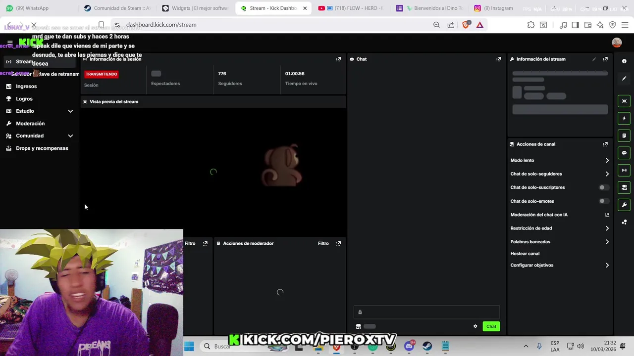Open the user avatar menu

click(x=617, y=43)
